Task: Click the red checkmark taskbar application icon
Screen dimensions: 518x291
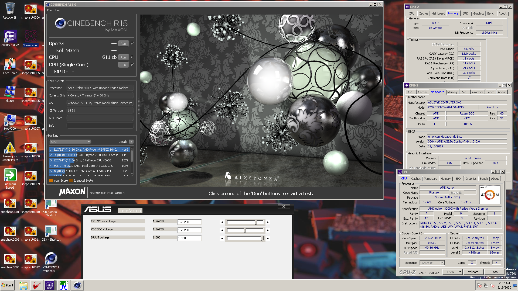Action: click(x=36, y=285)
